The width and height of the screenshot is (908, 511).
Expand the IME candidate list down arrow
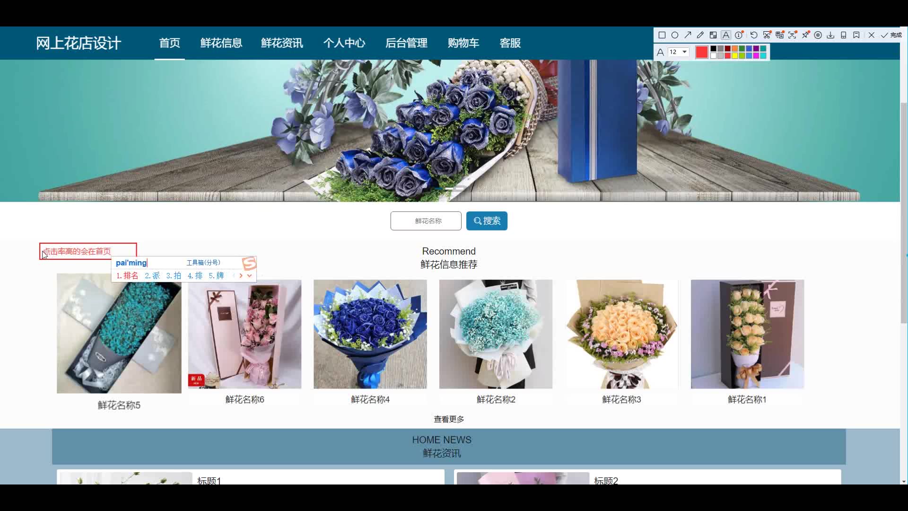coord(249,275)
